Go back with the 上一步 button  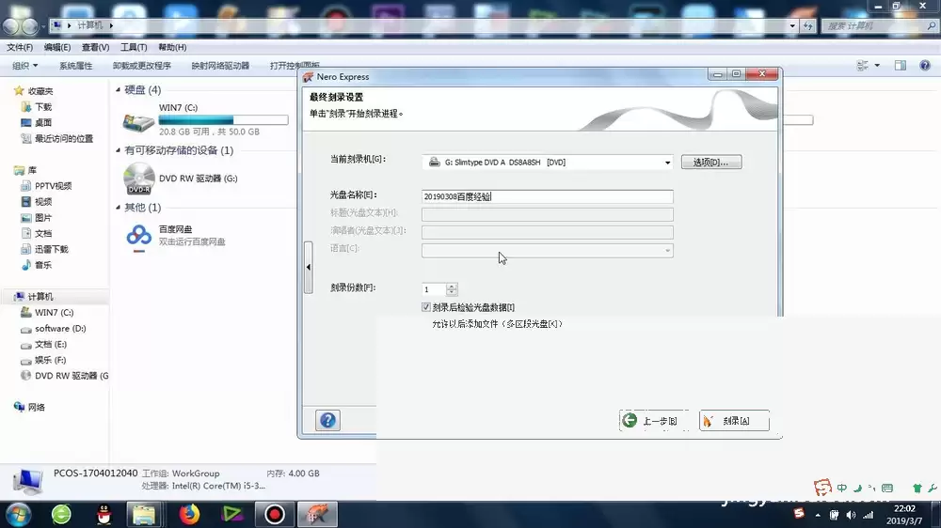pyautogui.click(x=653, y=421)
